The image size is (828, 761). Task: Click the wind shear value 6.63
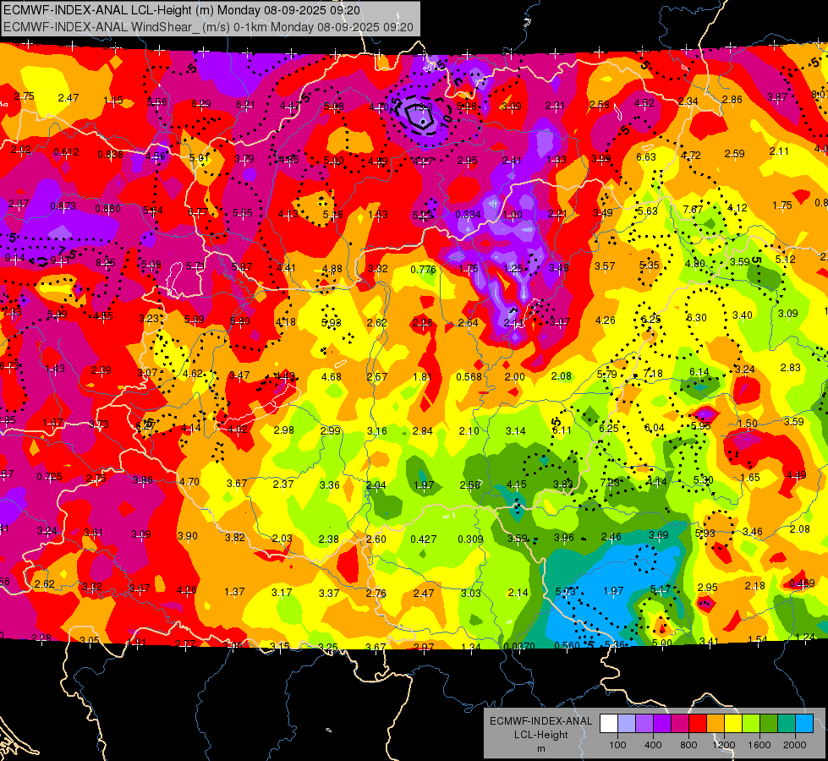[646, 156]
